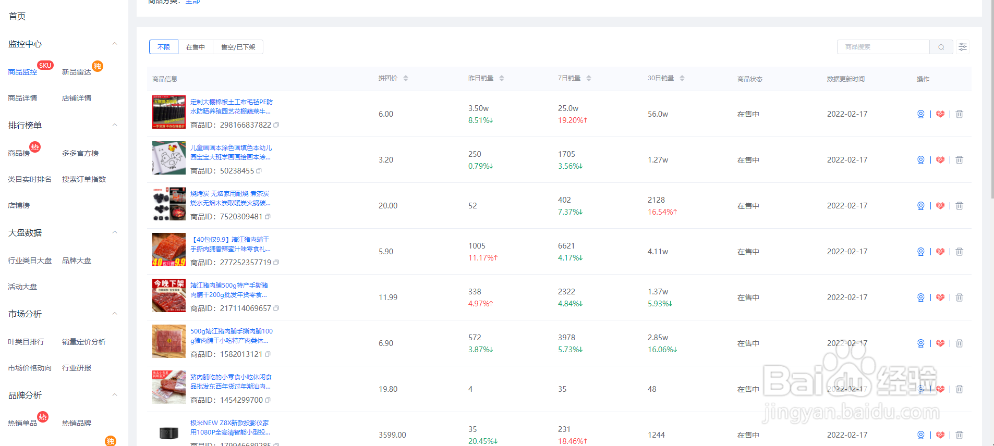Open 首页 in the sidebar

click(17, 16)
